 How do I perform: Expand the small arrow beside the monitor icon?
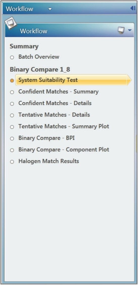[x=130, y=30]
